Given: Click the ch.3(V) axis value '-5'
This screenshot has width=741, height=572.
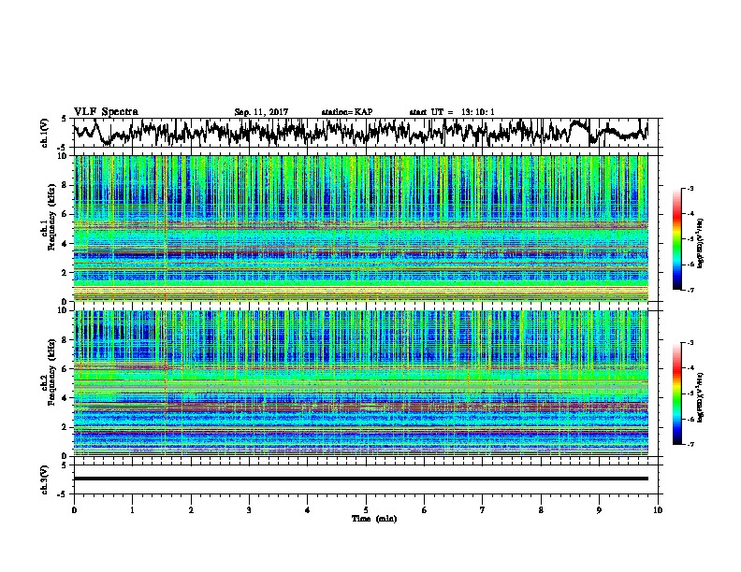Looking at the screenshot, I should (x=63, y=494).
